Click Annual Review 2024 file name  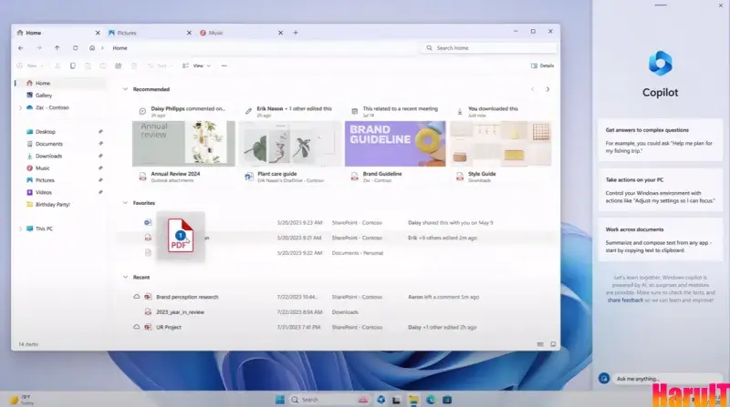coord(175,174)
